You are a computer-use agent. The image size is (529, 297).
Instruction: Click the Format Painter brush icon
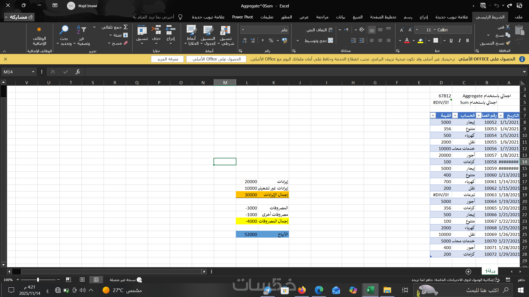point(508,43)
